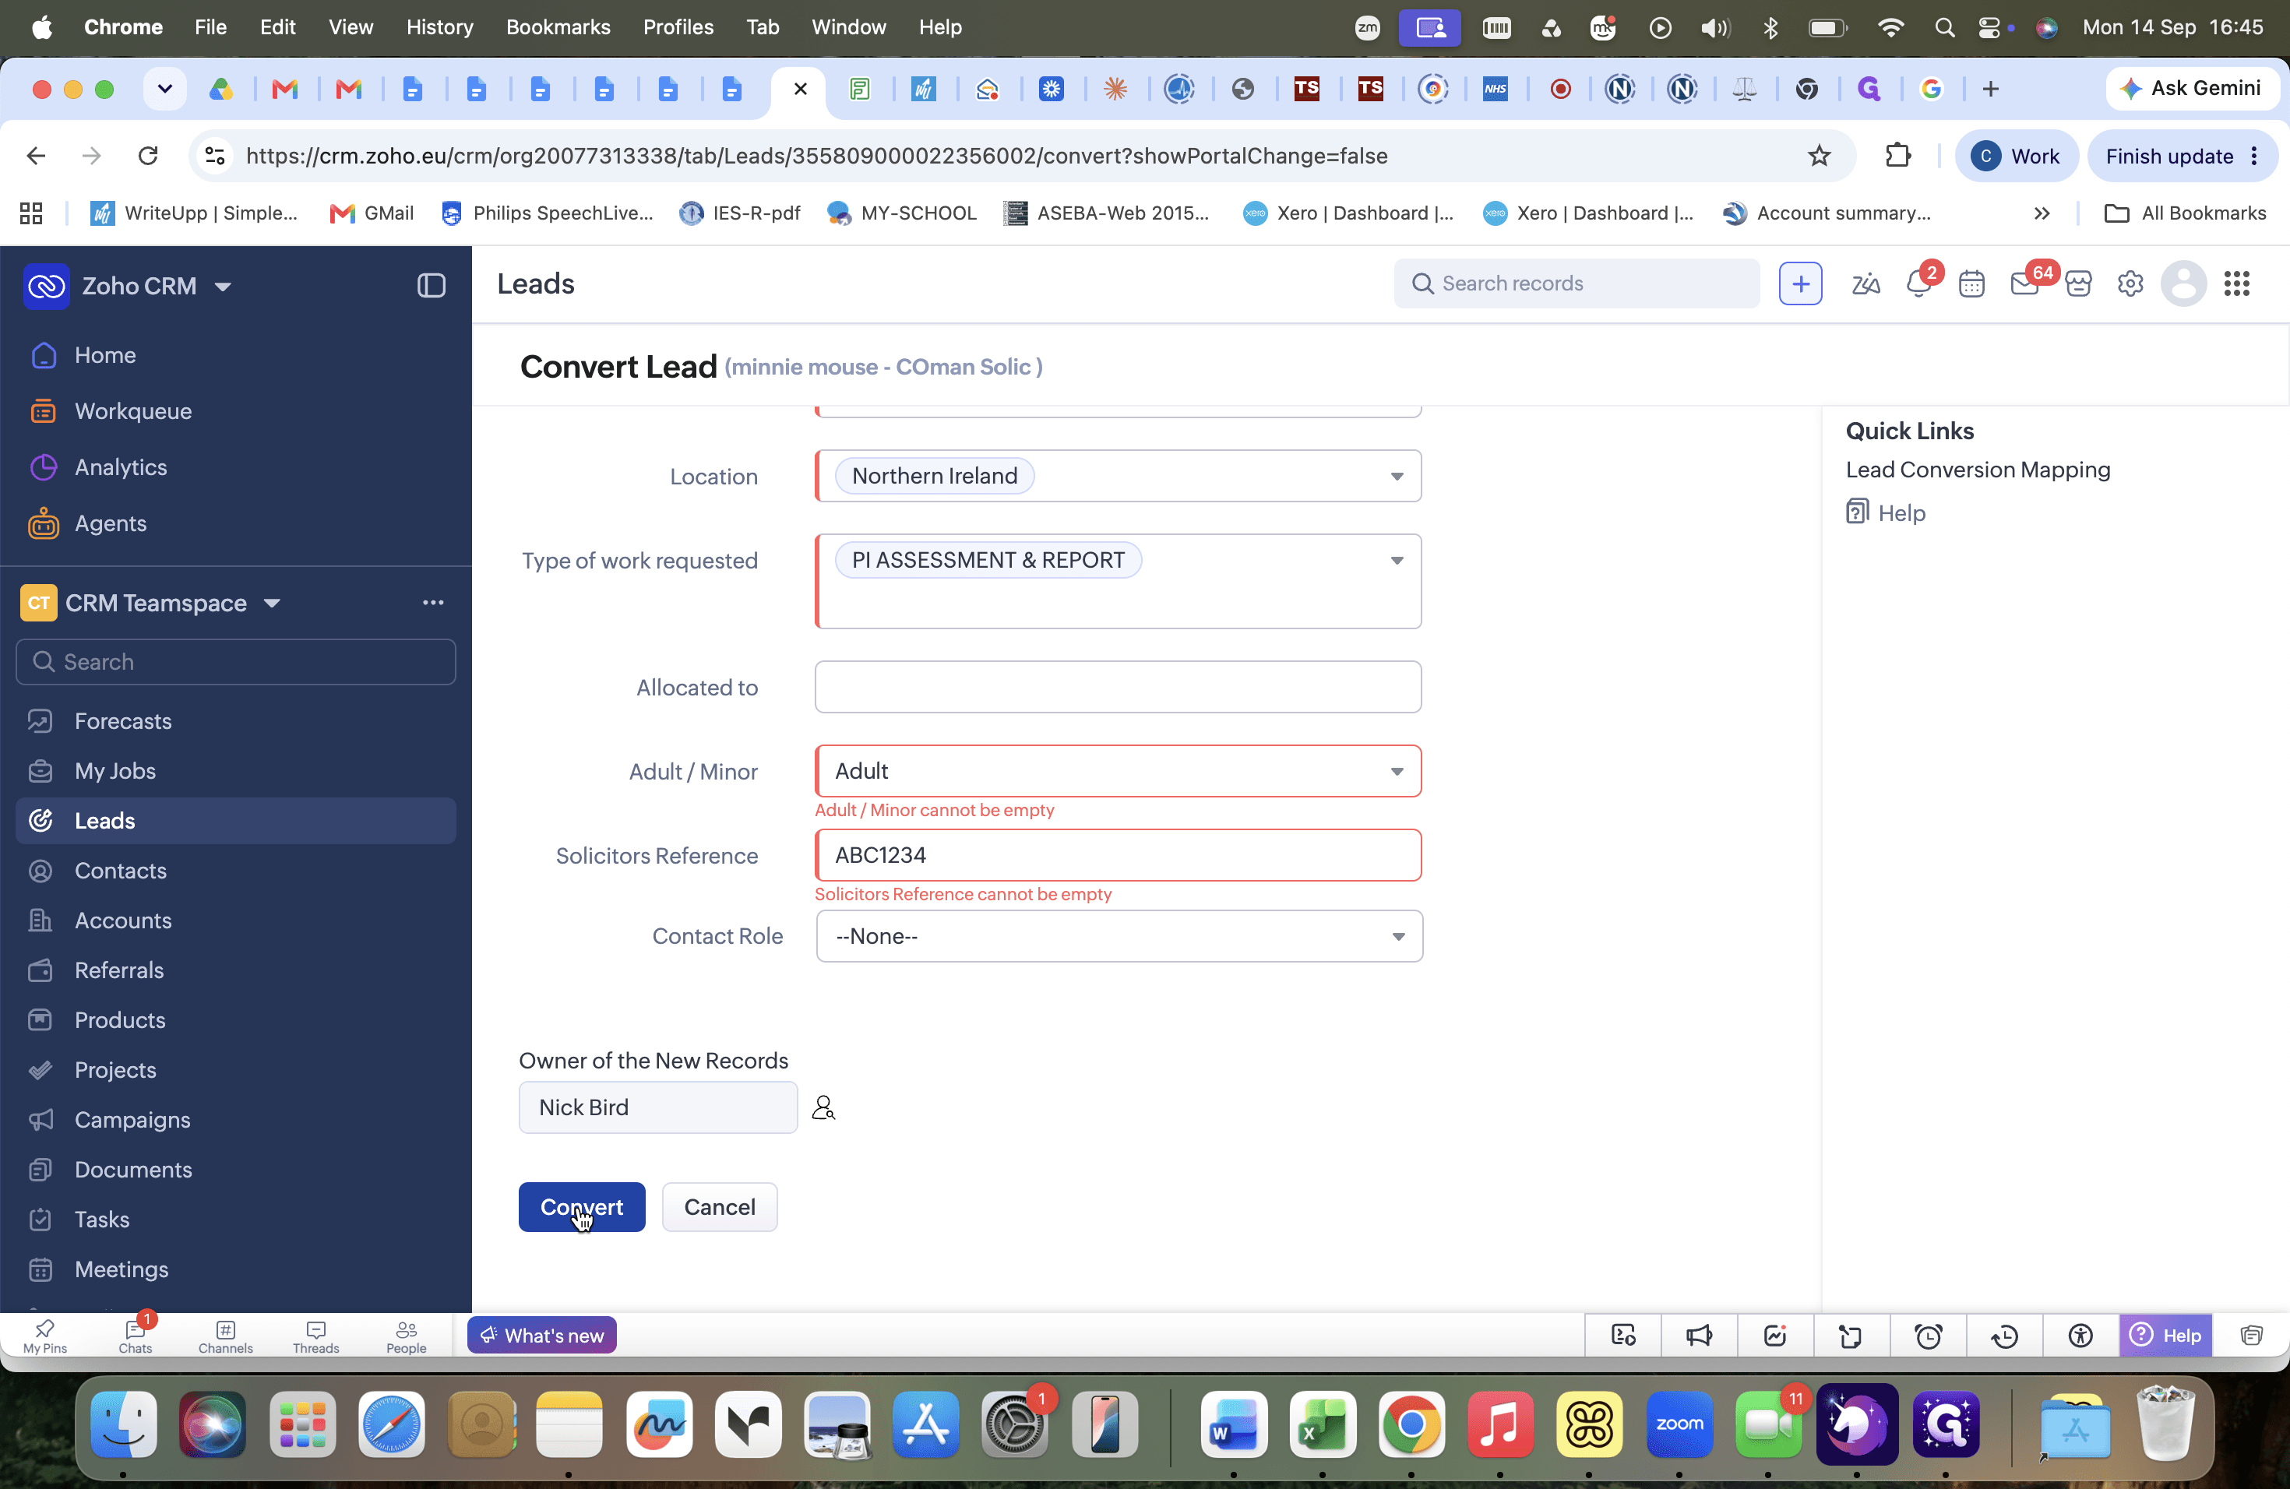Open Threads in bottom bar
This screenshot has height=1489, width=2290.
point(315,1336)
